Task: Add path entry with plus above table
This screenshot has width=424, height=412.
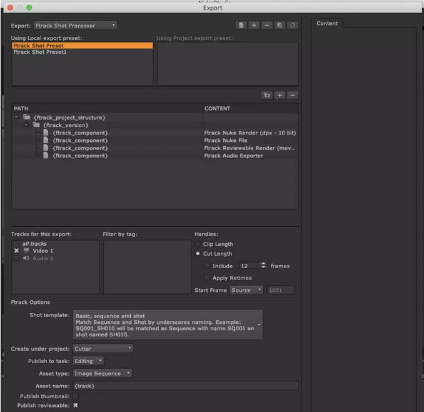Action: click(280, 95)
